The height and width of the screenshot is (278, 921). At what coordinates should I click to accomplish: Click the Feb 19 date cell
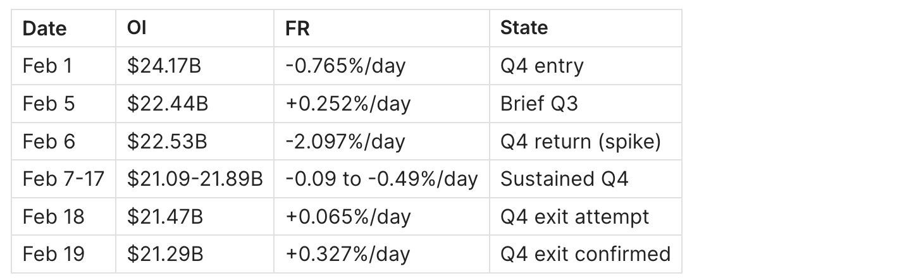point(51,254)
